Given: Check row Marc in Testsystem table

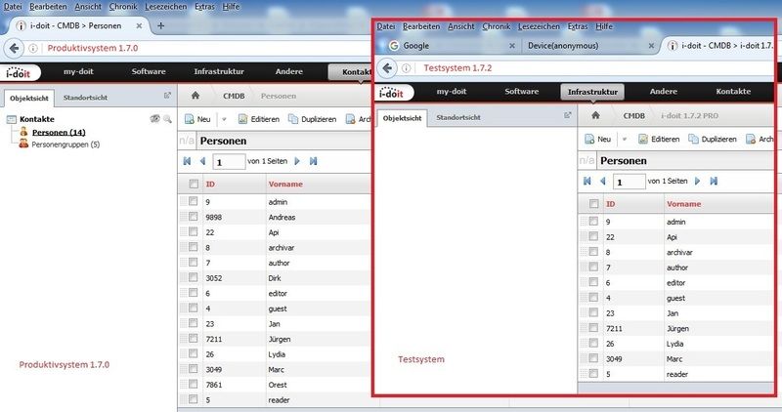Looking at the screenshot, I should [x=593, y=358].
